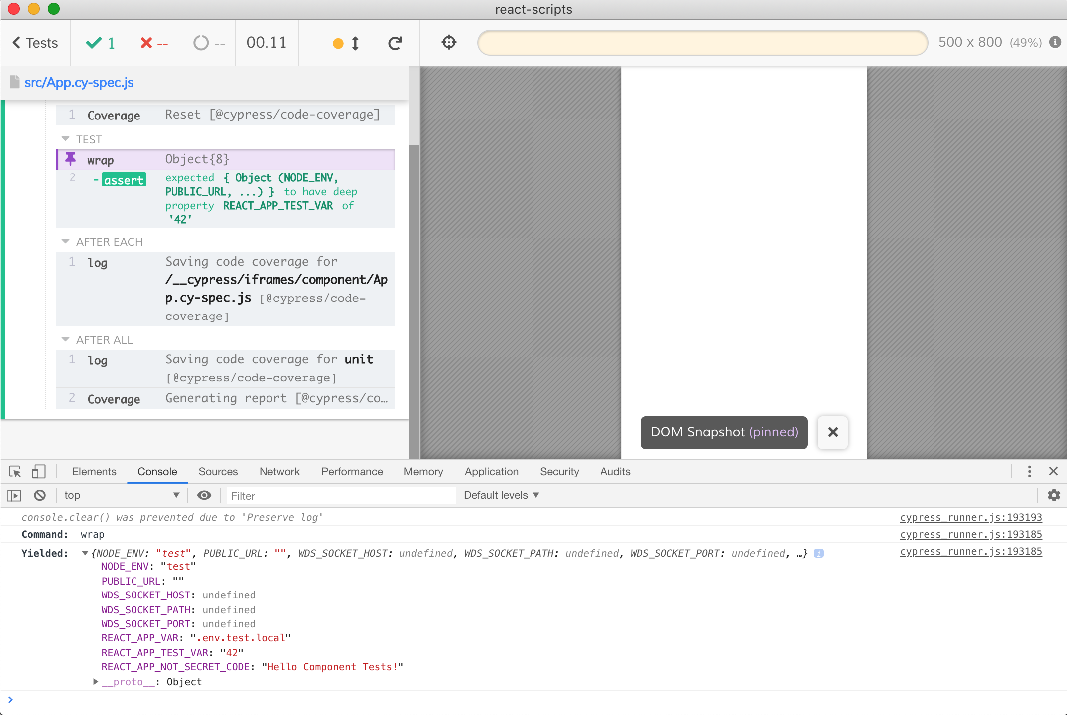Click the 500 x 800 viewport size text
Image resolution: width=1067 pixels, height=715 pixels.
point(970,42)
